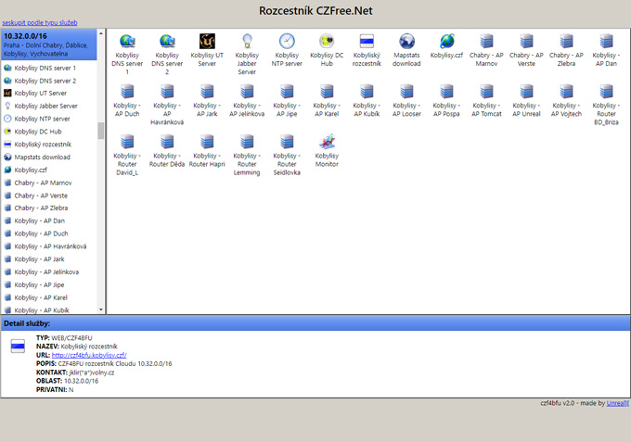
Task: Open Kobylisy - Router Seidlovka grid icon
Action: pyautogui.click(x=287, y=142)
